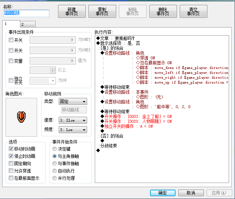The height and width of the screenshot is (199, 235).
Task: Click the event name field EV010陆
Action: [26, 13]
